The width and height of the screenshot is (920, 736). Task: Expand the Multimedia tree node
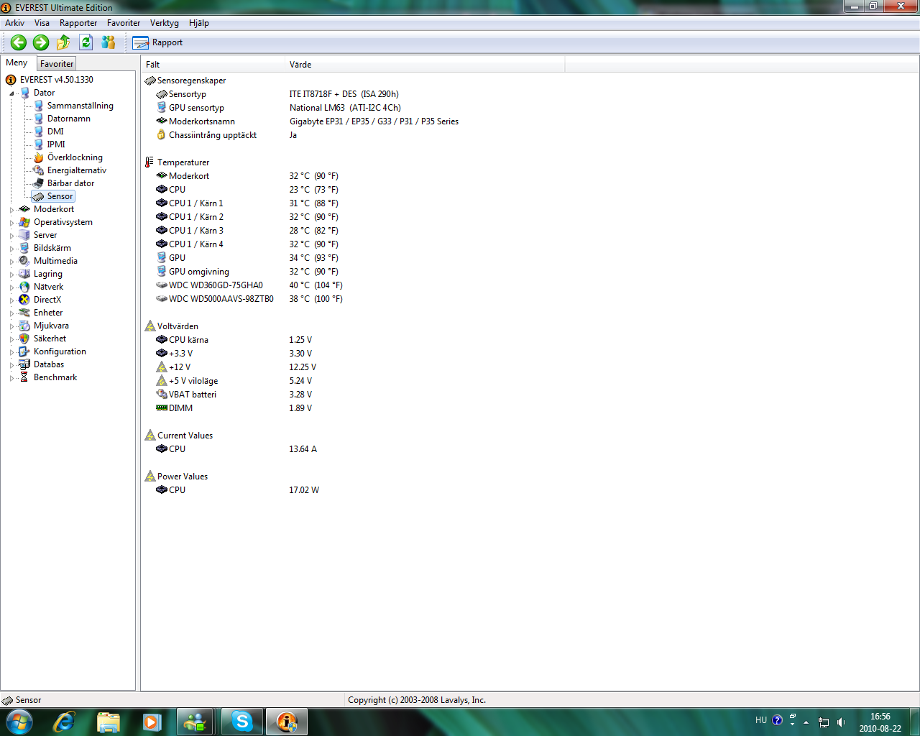(x=11, y=262)
